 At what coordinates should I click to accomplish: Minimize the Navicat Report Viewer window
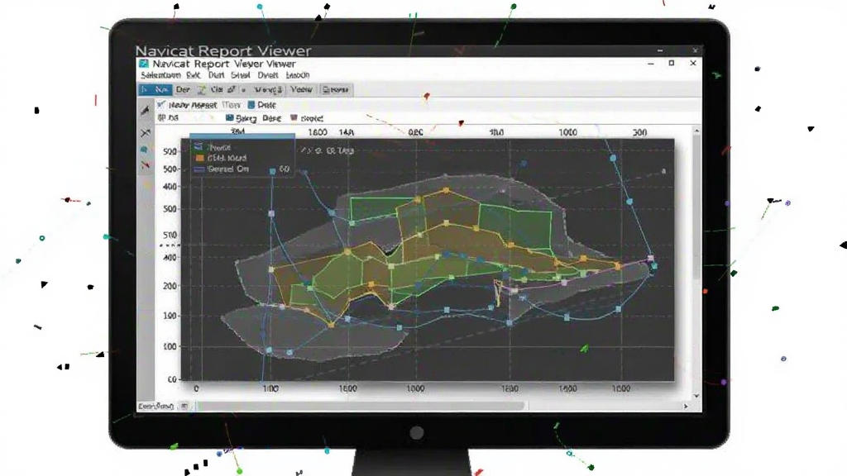651,64
